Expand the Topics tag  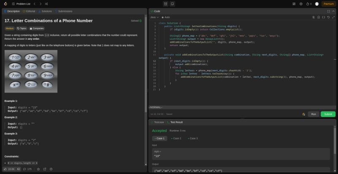[22, 28]
